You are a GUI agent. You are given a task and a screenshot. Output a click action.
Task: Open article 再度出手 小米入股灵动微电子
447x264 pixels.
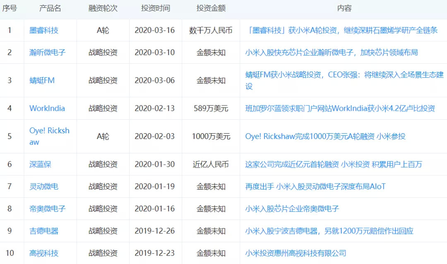[x=315, y=187]
